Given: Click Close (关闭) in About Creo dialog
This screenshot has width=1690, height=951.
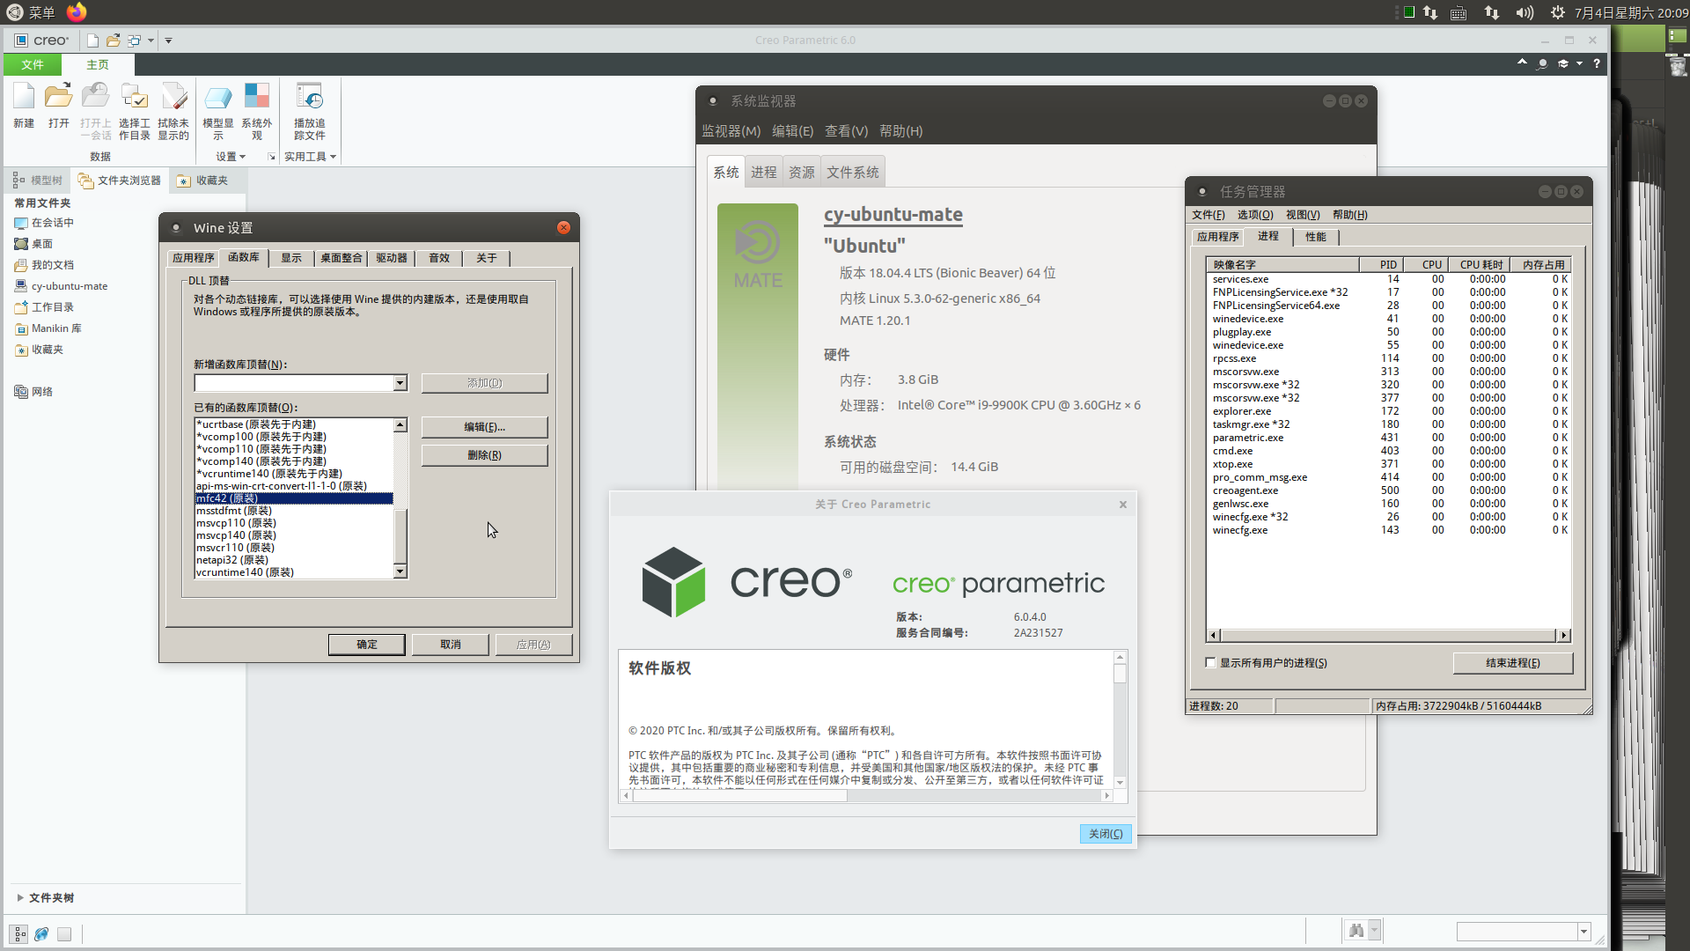Looking at the screenshot, I should click(x=1106, y=834).
